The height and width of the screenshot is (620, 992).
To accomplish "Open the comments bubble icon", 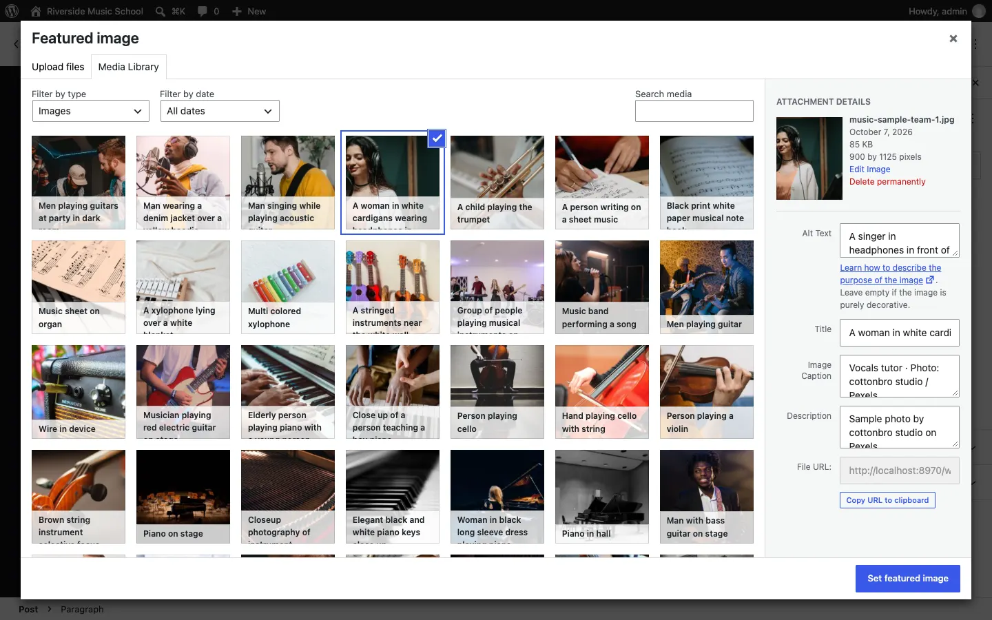I will pos(203,11).
